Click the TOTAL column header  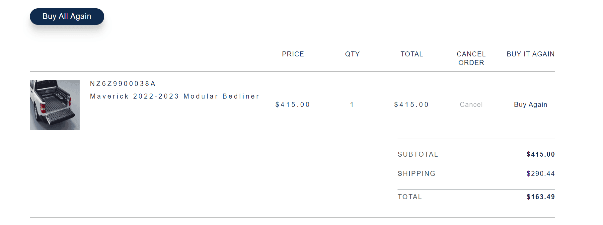(x=412, y=54)
